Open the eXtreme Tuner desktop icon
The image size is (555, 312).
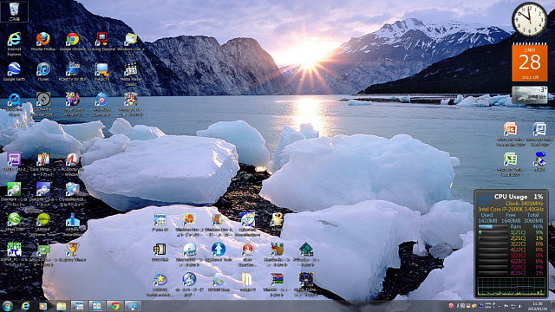(x=43, y=224)
